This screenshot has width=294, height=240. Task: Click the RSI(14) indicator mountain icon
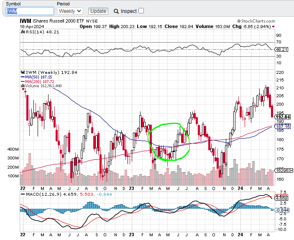(23, 32)
